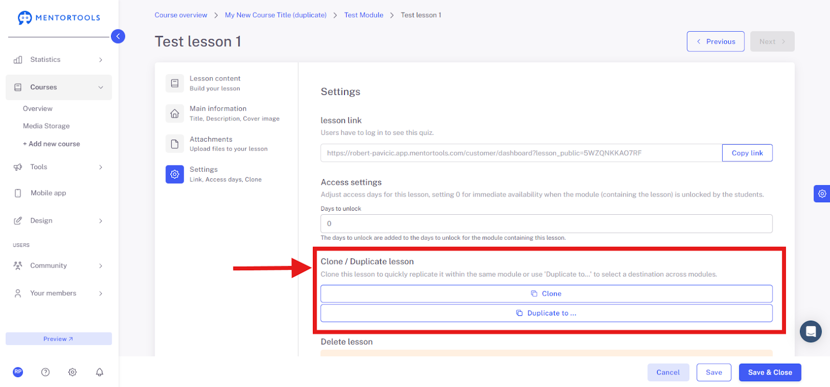
Task: Click the Access settings heading
Action: coord(351,183)
